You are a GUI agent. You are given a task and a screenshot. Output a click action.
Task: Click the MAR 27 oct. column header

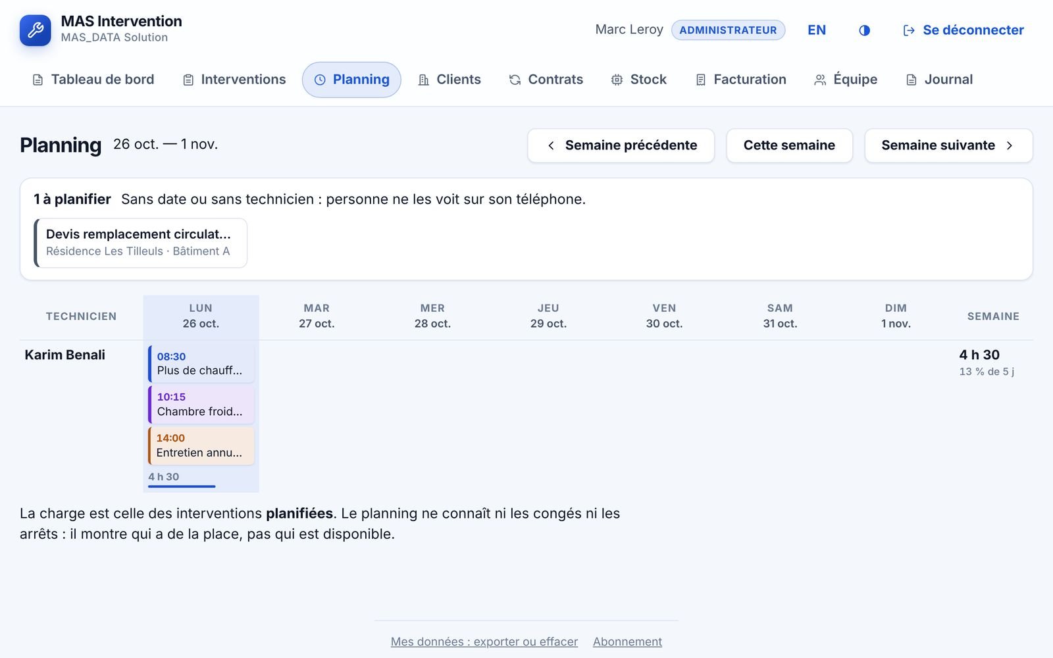tap(317, 316)
